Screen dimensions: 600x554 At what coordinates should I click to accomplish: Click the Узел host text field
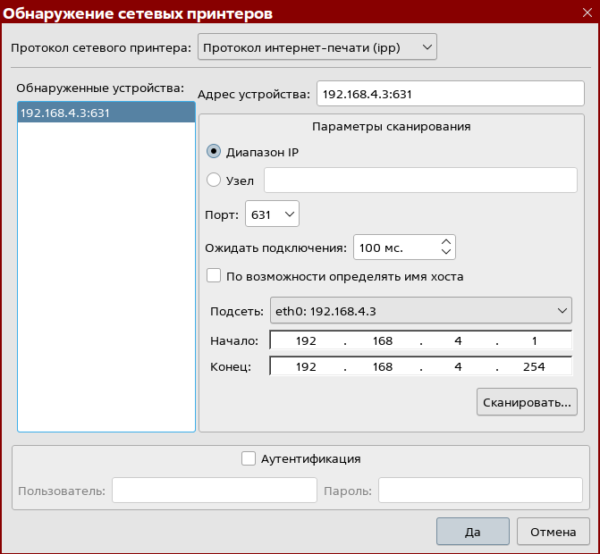(420, 180)
